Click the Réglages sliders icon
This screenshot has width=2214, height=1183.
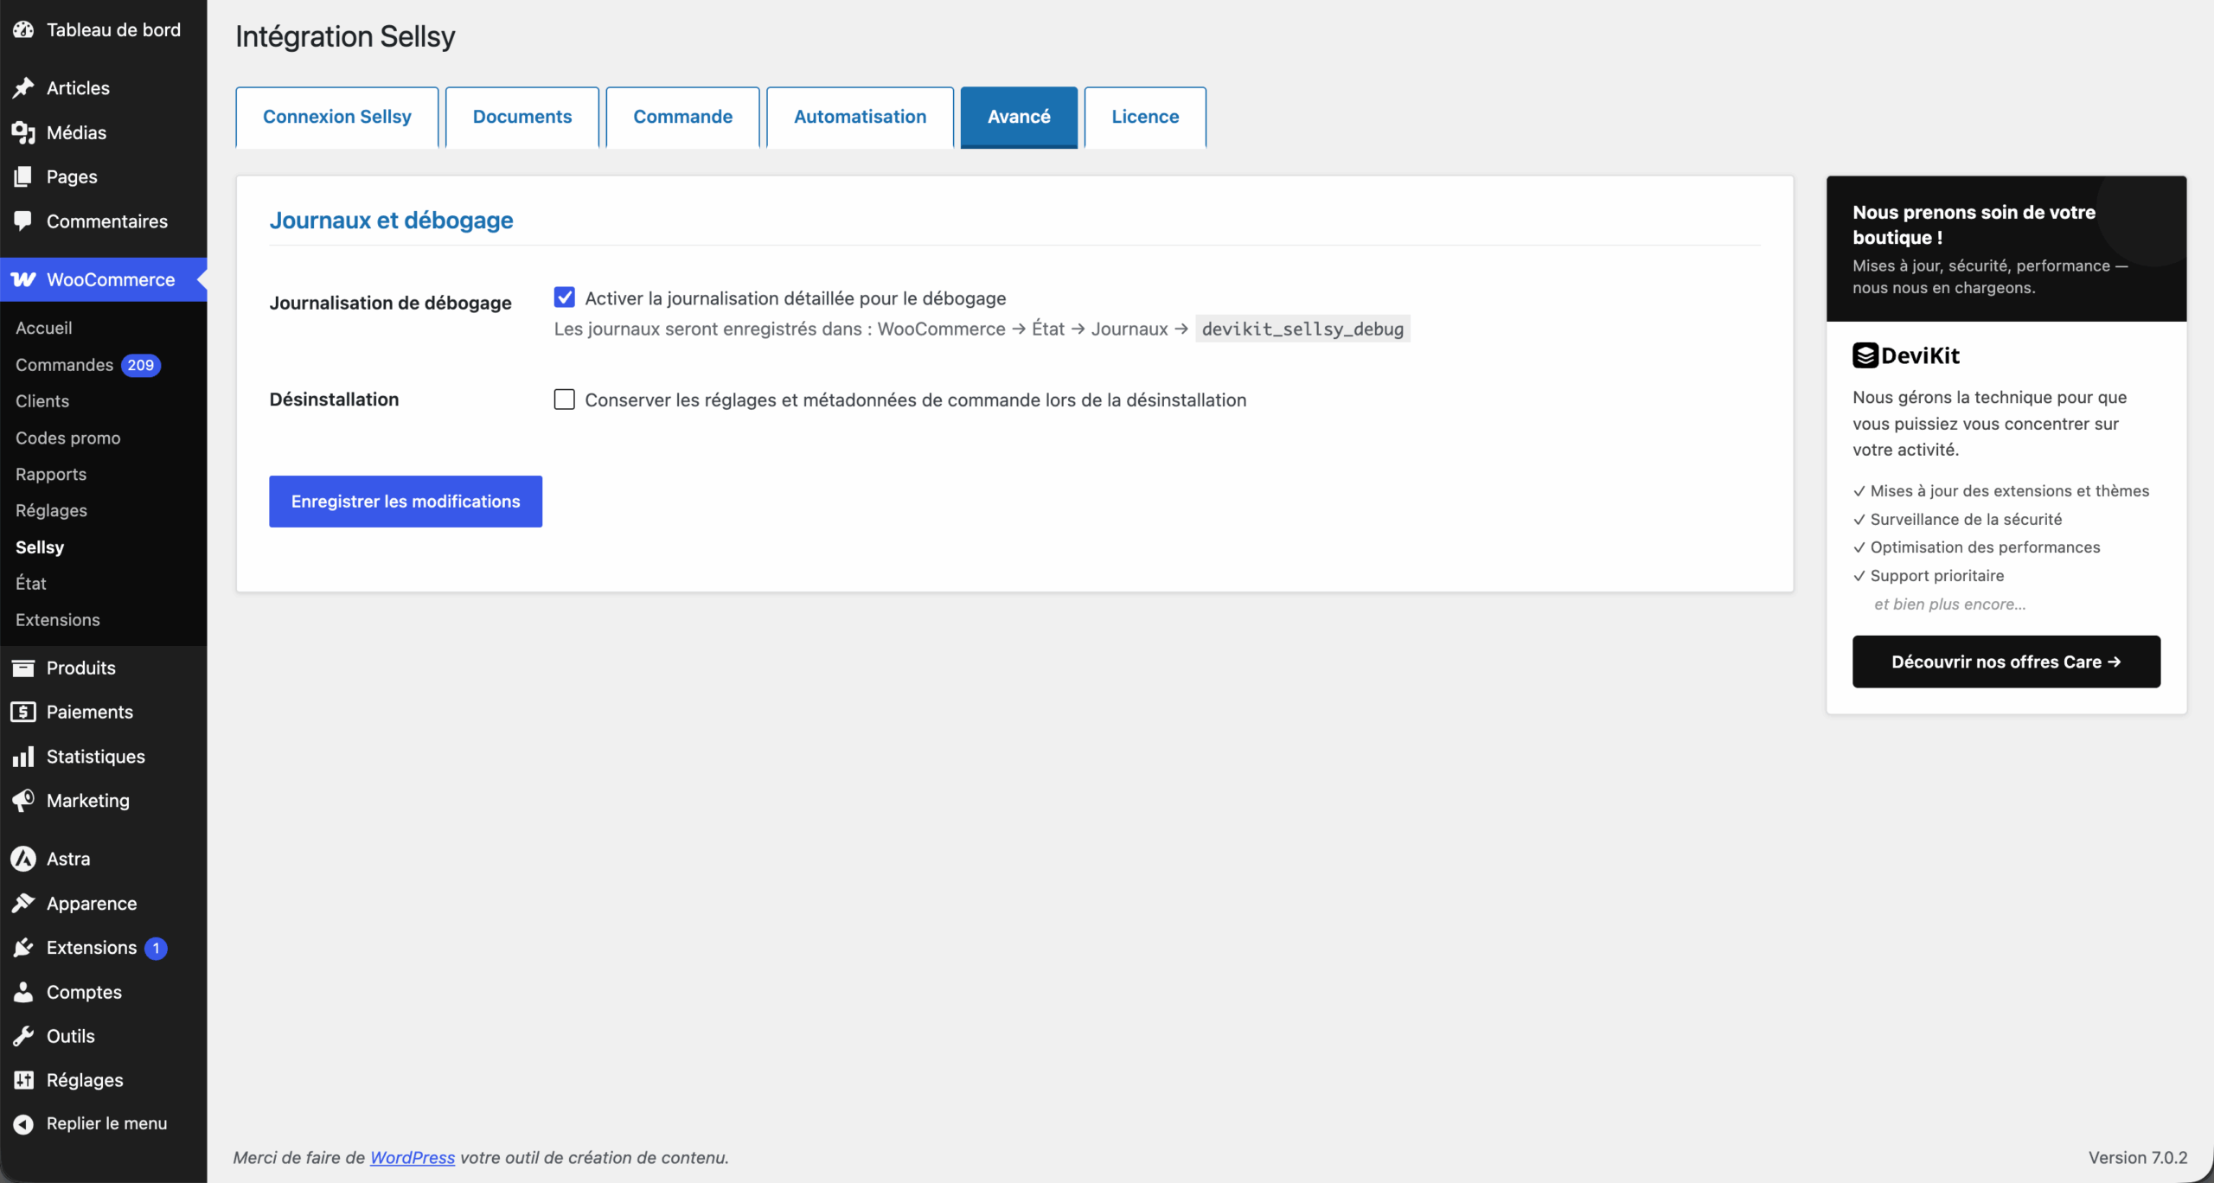23,1080
